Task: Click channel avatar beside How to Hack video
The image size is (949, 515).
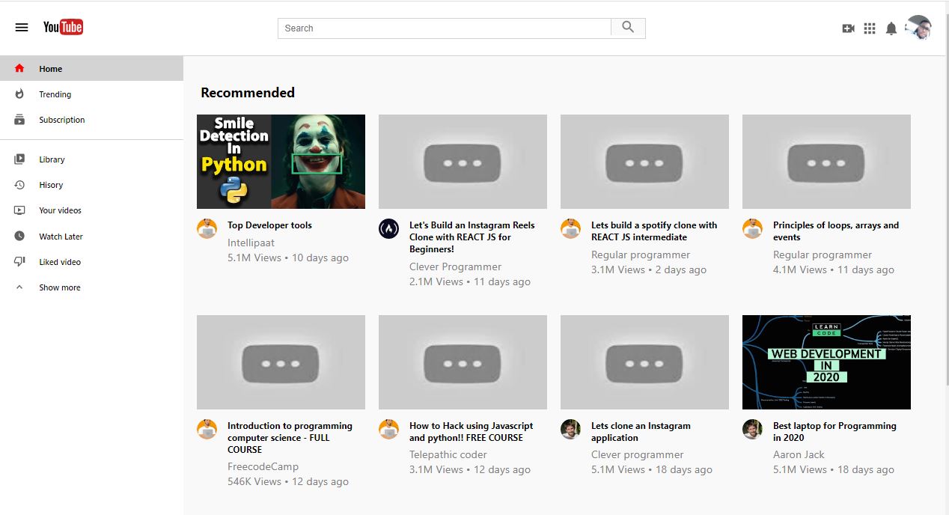Action: pyautogui.click(x=389, y=430)
